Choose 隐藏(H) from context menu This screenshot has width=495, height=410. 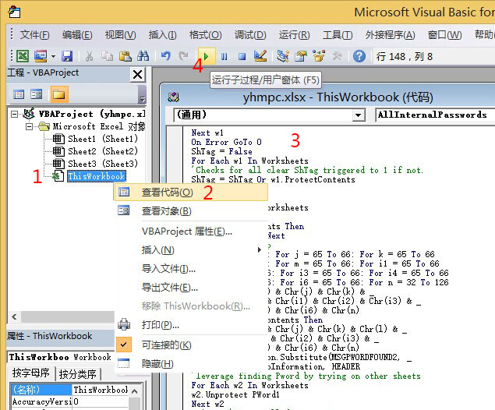click(191, 363)
